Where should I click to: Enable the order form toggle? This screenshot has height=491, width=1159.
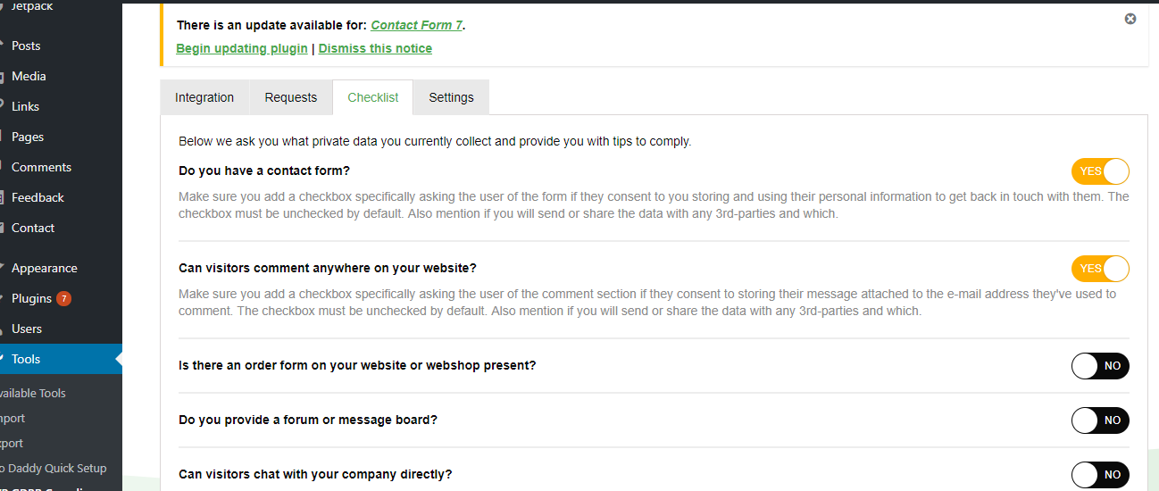pyautogui.click(x=1100, y=366)
